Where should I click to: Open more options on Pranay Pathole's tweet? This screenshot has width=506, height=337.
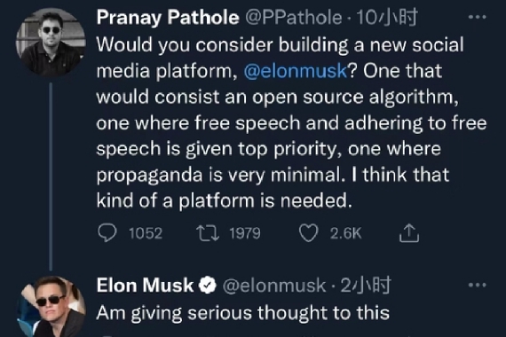click(x=477, y=17)
